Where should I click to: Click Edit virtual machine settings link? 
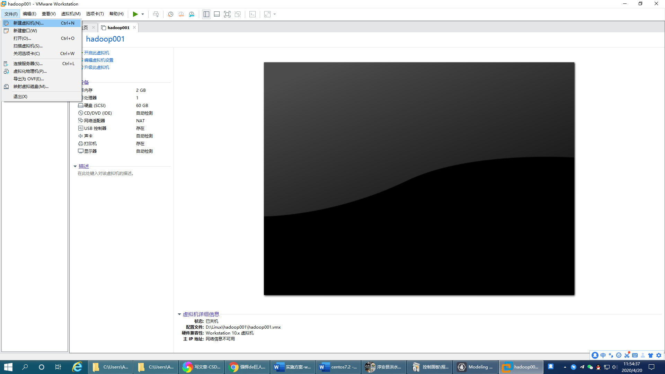pos(99,60)
